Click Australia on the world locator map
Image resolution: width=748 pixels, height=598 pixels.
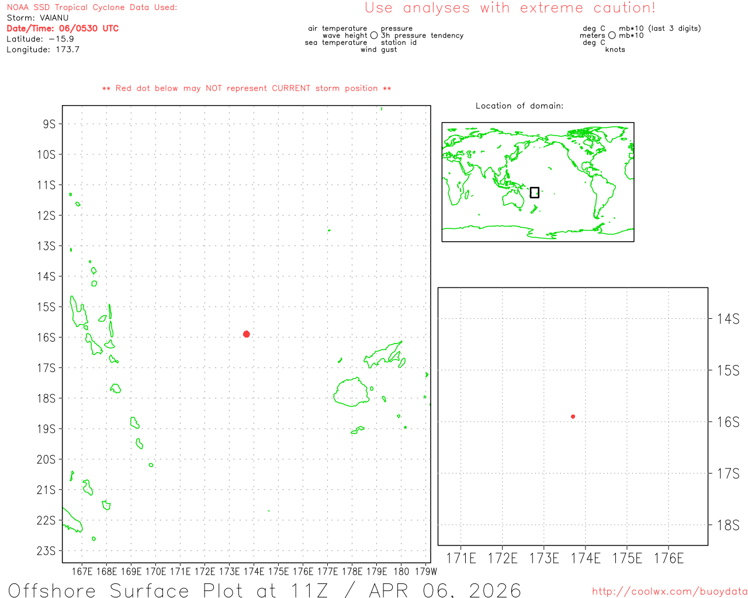pos(514,199)
